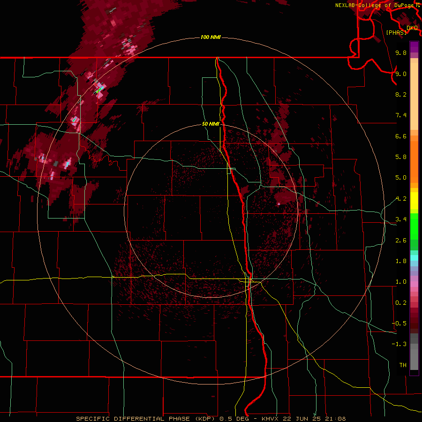
Task: Click the DKD product label above the color bar
Action: 412,28
